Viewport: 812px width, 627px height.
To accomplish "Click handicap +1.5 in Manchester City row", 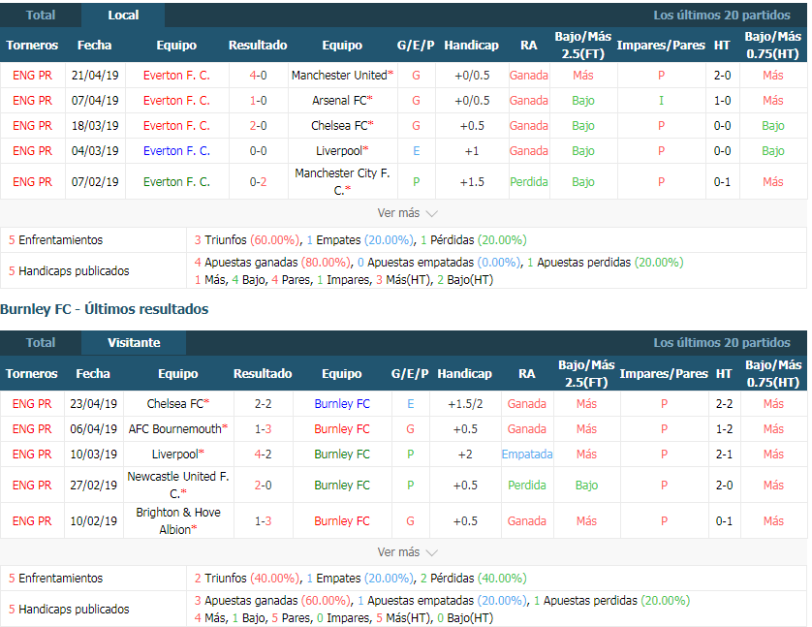I will coord(472,182).
